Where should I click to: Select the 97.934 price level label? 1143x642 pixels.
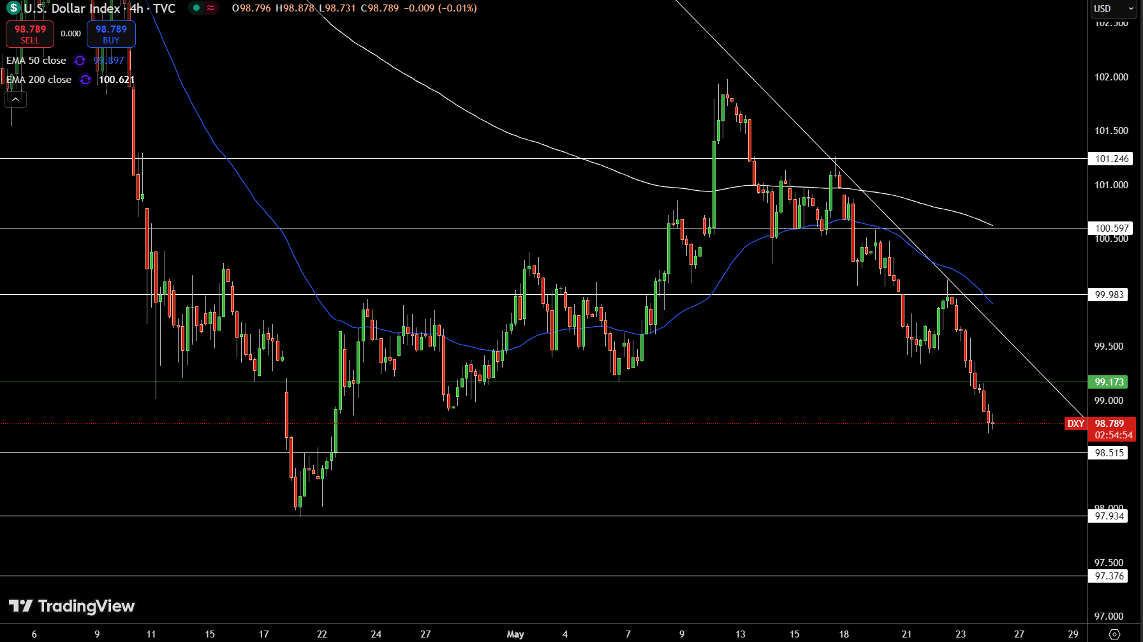(1109, 516)
